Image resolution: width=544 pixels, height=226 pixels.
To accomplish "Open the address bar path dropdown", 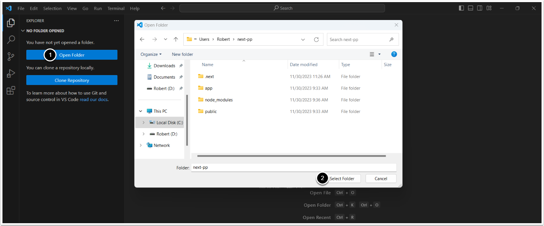I will click(x=303, y=40).
